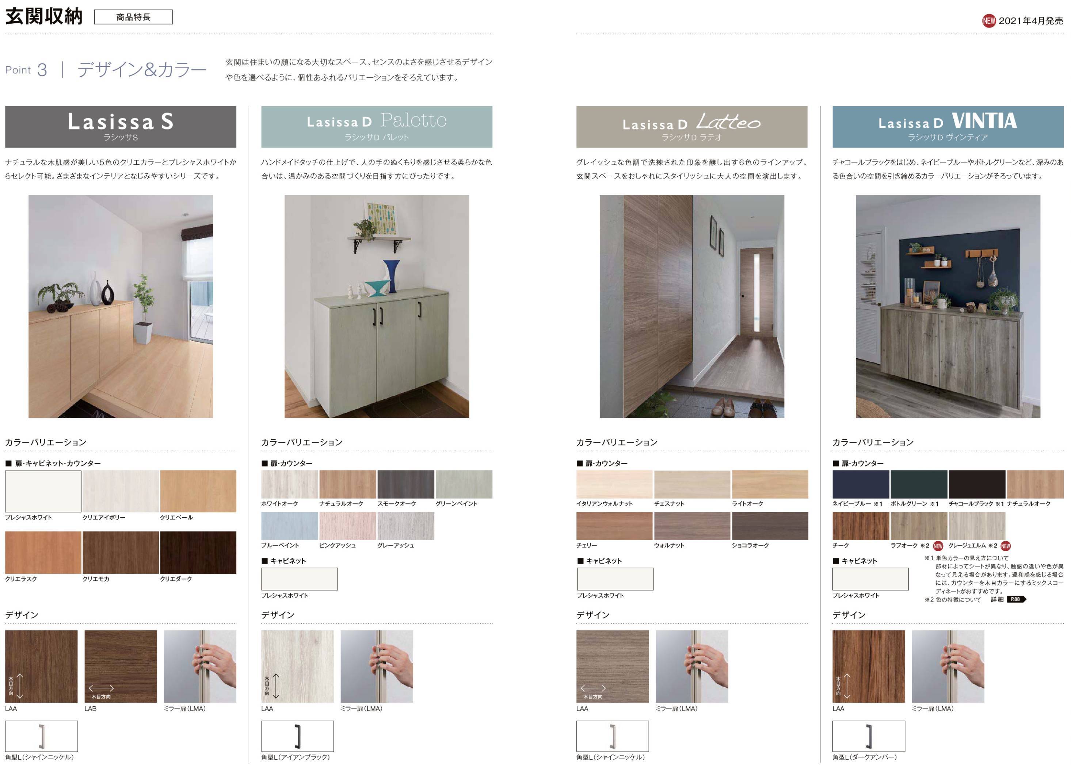Image resolution: width=1071 pixels, height=768 pixels.
Task: Pick the グリーンペイント color swatch
Action: click(x=464, y=484)
